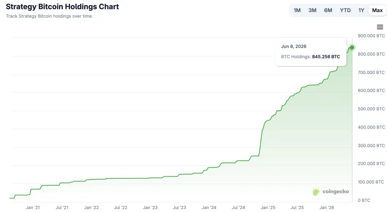
Task: Click the 800.000 BTC axis label
Action: pyautogui.click(x=371, y=54)
